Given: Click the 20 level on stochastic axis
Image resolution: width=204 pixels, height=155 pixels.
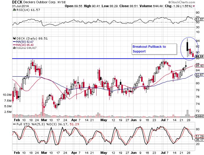Looking at the screenshot, I should click(198, 144).
